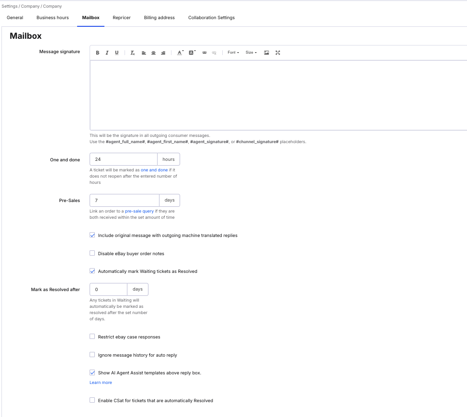
Task: Click the 'days' unit beside Mark as Resolved
Action: point(137,289)
